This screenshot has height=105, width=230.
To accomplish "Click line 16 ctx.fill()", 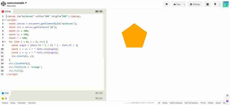I will [x=16, y=71].
